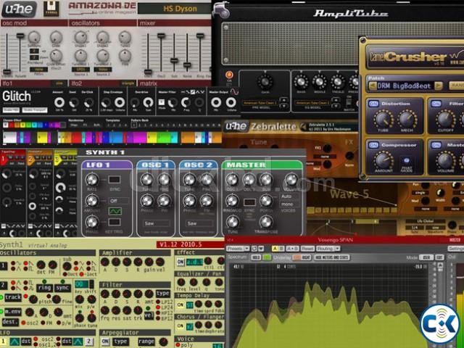Click Synth1 filter type button
464x348 pixels.
click(163, 293)
